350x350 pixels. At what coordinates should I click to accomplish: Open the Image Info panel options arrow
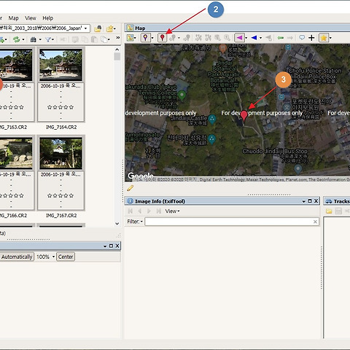pyautogui.click(x=304, y=201)
